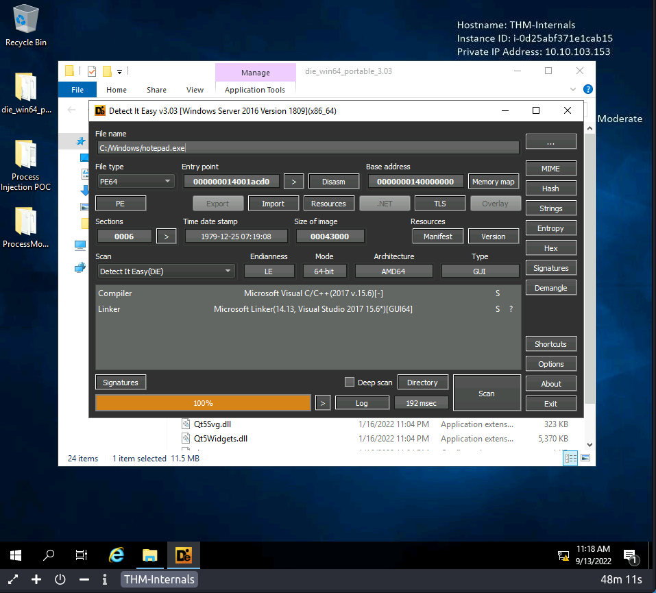Open the Task View taskbar icon
Viewport: 656px width, 593px height.
tap(82, 555)
